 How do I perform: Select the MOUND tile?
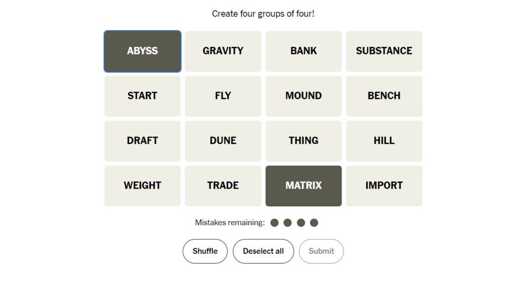[304, 96]
